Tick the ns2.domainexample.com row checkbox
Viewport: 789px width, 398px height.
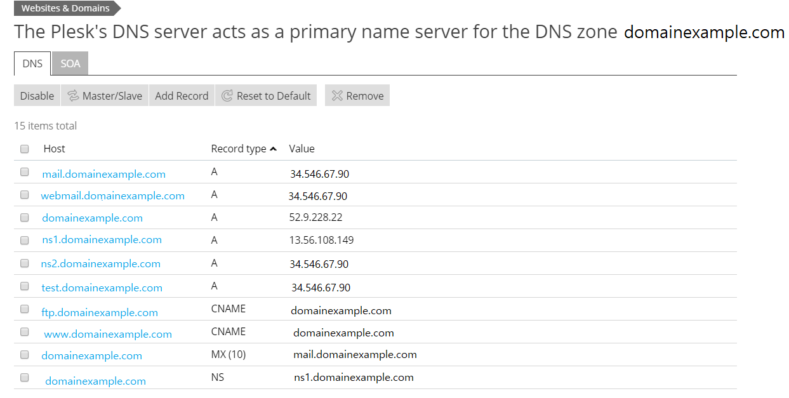pos(25,263)
